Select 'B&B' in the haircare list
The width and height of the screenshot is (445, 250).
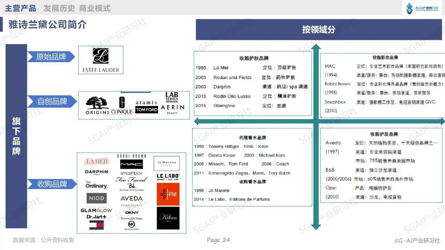click(330, 170)
